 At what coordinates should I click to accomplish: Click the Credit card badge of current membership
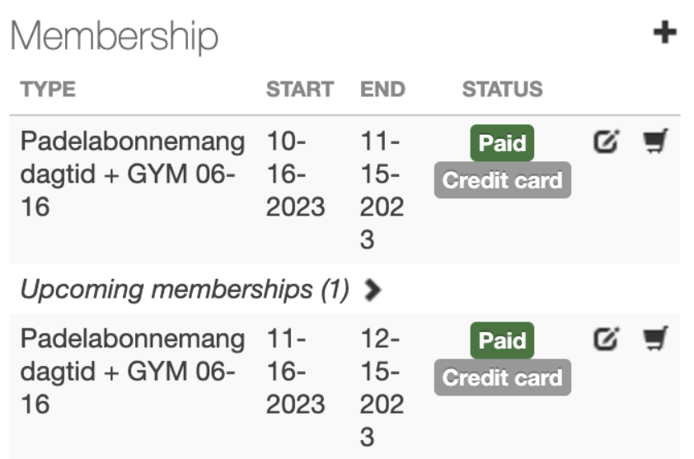tap(502, 180)
